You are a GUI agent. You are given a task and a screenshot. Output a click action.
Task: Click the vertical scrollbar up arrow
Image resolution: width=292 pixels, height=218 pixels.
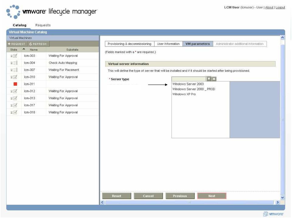tap(282, 38)
